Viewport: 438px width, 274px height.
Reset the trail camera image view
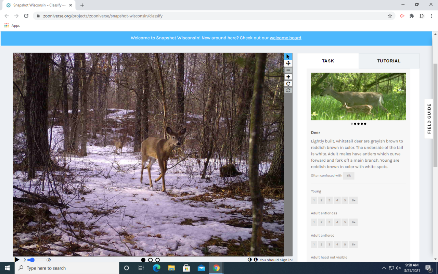coord(288,90)
